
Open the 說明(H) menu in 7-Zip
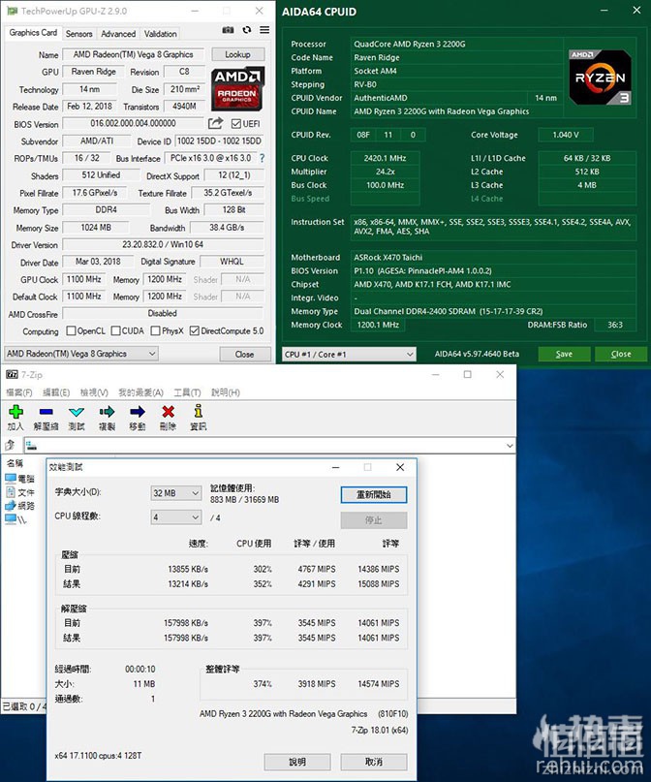click(226, 392)
